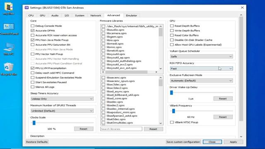Reset the firmware libraries selection
This screenshot has height=149, width=265.
pyautogui.click(x=154, y=129)
